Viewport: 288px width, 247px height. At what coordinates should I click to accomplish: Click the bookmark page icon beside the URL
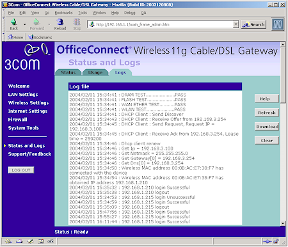click(92, 24)
